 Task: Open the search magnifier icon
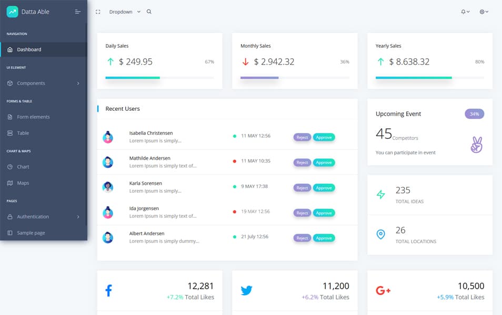[x=149, y=12]
